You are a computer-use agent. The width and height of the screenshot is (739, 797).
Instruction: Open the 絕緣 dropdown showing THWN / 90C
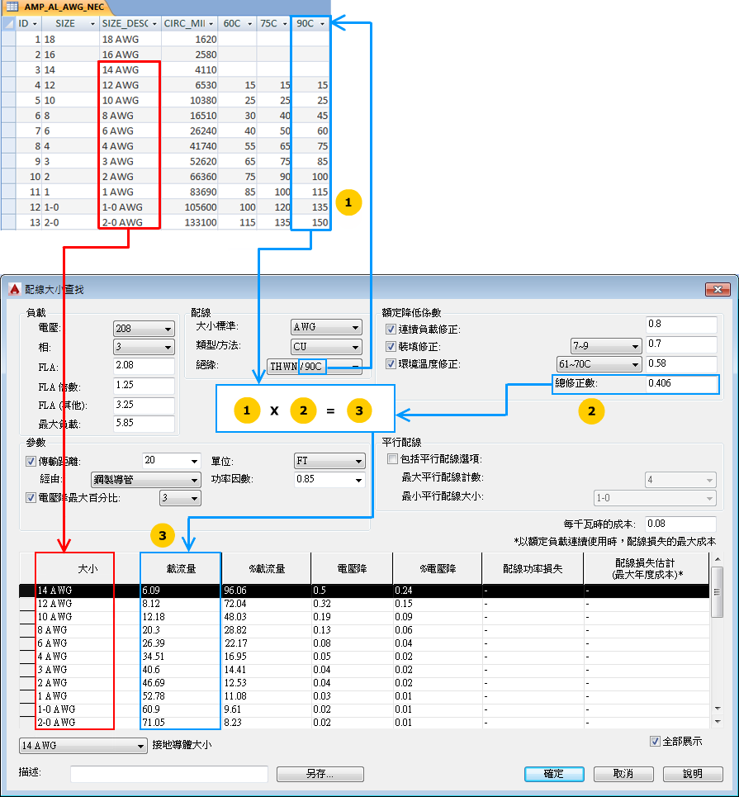point(315,367)
